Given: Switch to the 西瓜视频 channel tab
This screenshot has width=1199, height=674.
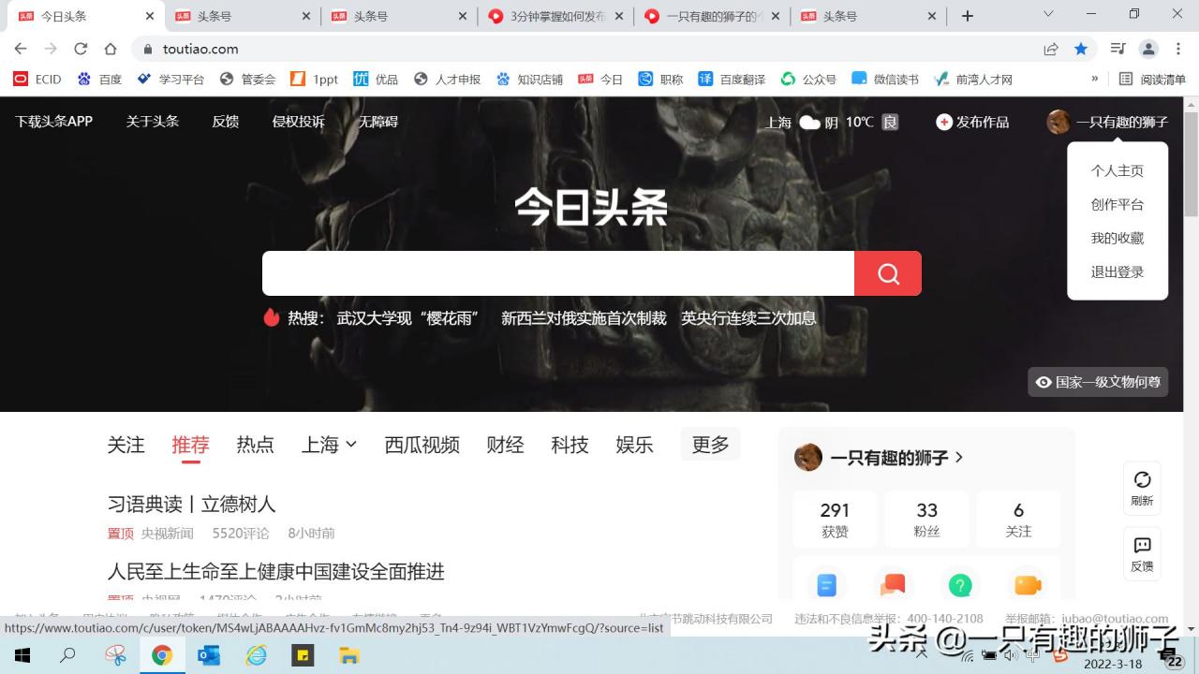Looking at the screenshot, I should 422,445.
